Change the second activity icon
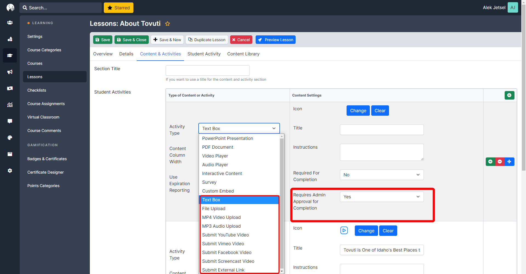The height and width of the screenshot is (274, 526). point(366,231)
